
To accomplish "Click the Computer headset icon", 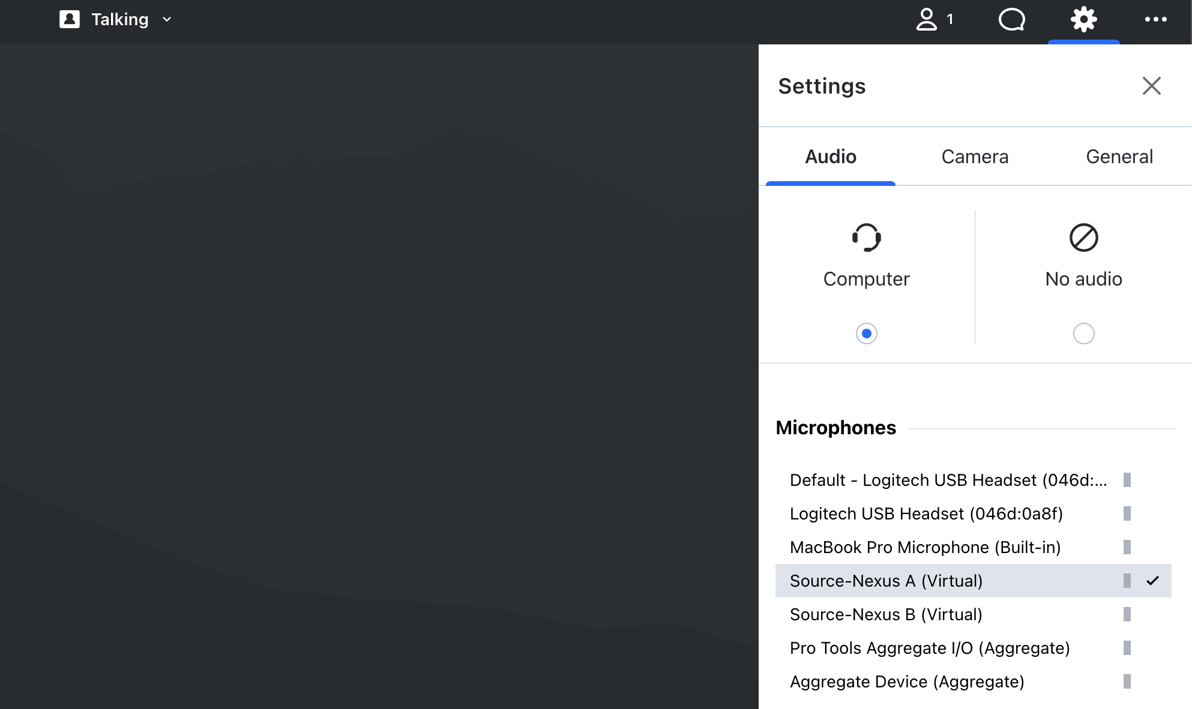I will click(x=866, y=238).
